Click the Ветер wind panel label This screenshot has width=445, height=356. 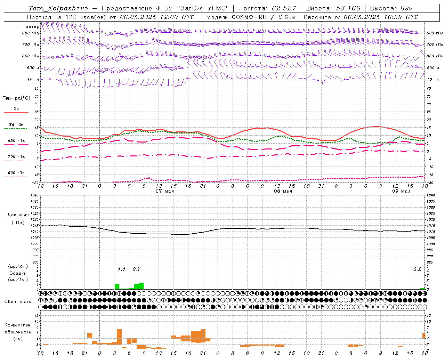[x=32, y=26]
